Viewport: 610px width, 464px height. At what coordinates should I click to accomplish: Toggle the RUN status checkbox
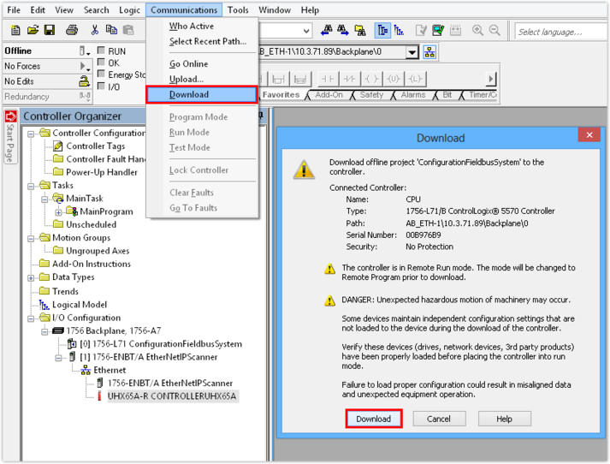point(101,51)
